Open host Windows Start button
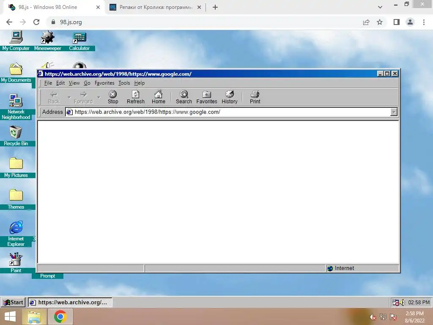This screenshot has width=433, height=325. [x=10, y=317]
